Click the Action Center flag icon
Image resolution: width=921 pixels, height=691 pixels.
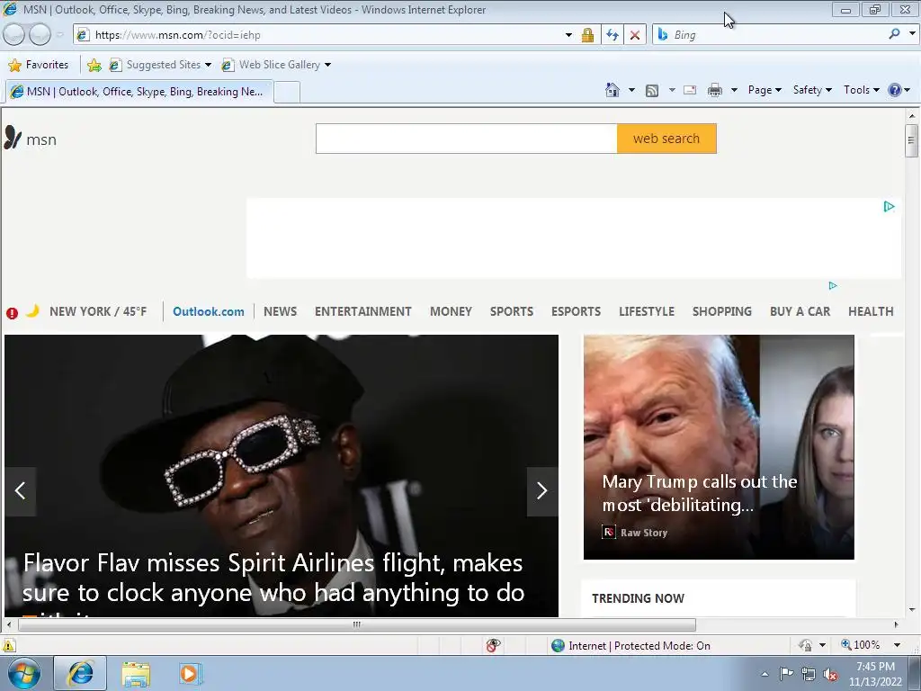pos(786,674)
